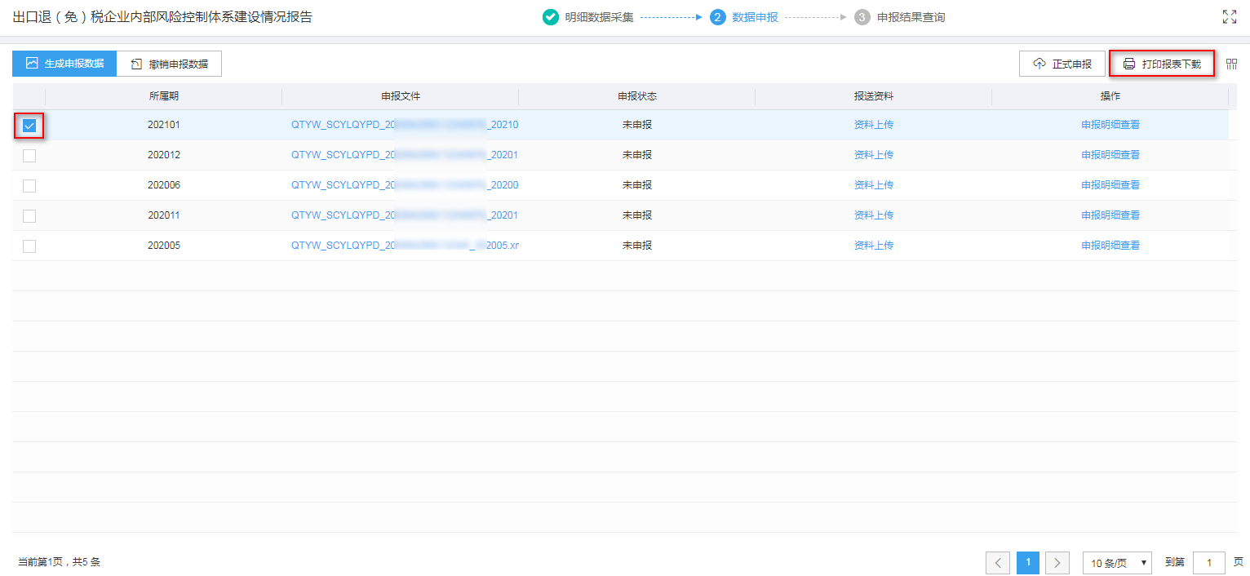Click the report title 出口退（免）税企业内部风险控制体系建设情况报告
1250x576 pixels.
pos(162,16)
